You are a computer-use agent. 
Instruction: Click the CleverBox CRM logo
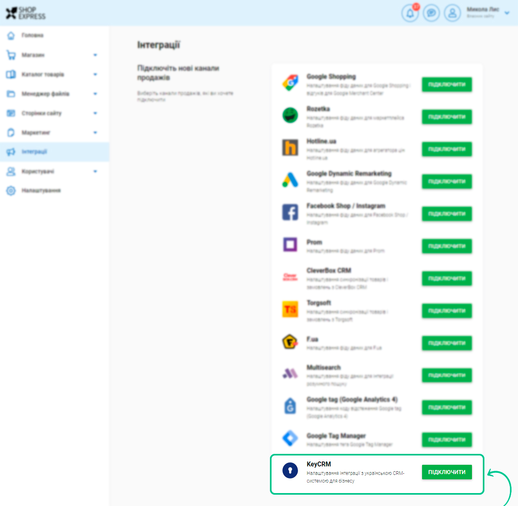coord(290,277)
